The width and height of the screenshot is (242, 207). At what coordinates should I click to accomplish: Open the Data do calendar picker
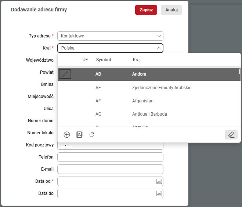[159, 193]
